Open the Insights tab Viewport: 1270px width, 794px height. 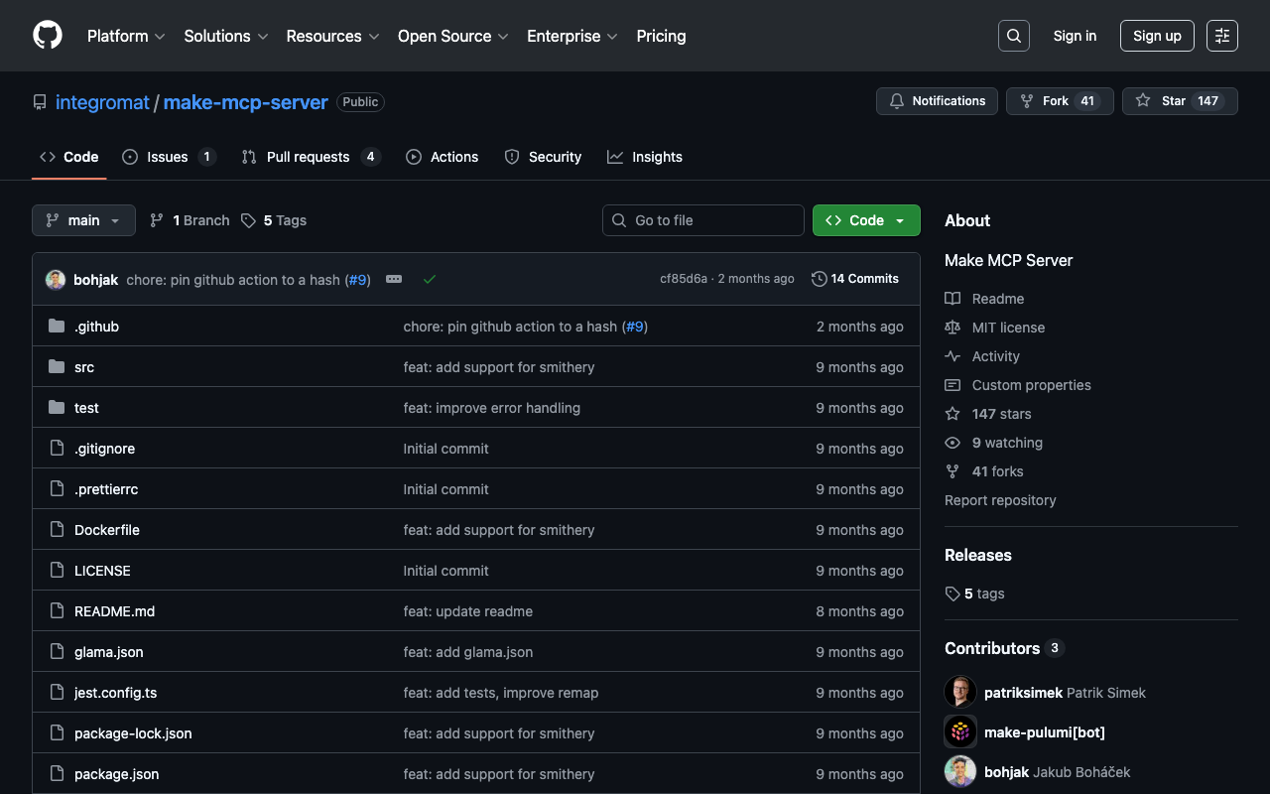656,157
